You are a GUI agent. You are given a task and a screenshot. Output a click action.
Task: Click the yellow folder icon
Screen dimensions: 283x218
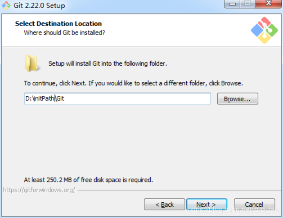pos(32,63)
